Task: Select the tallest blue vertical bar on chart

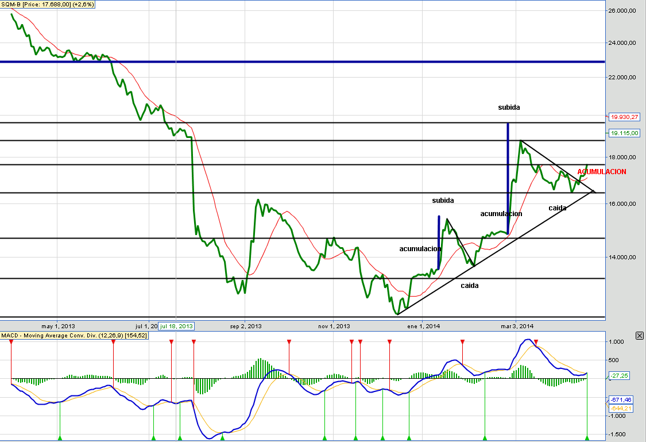Action: 508,172
